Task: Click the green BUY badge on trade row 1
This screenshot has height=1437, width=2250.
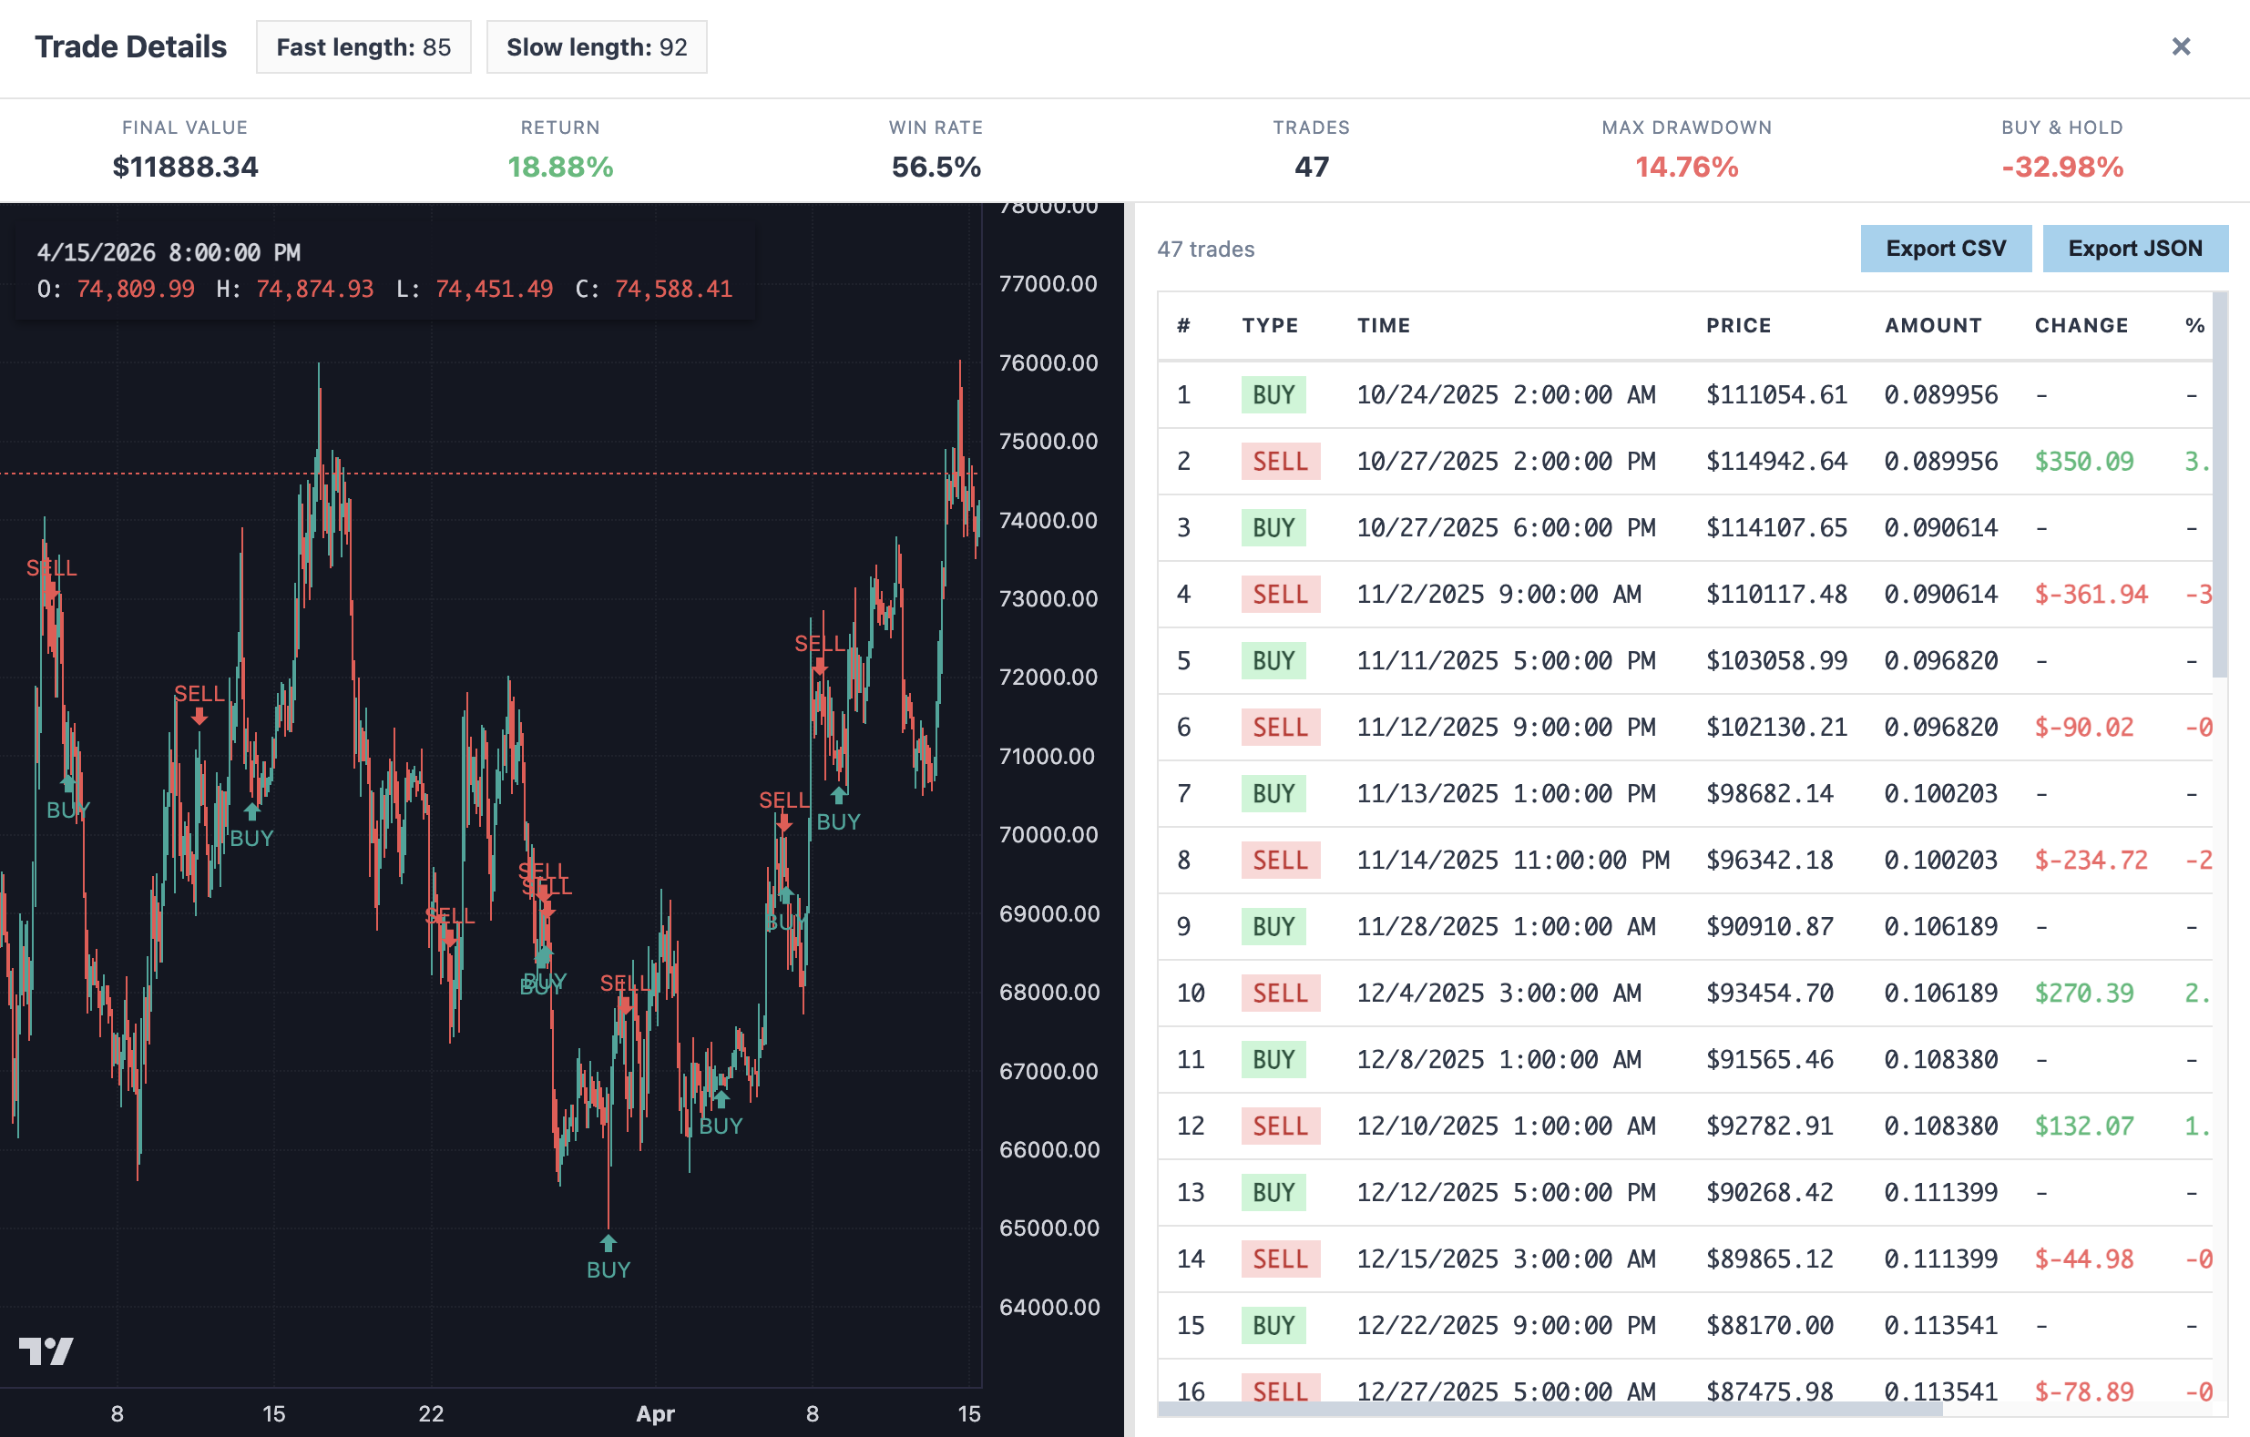Action: [1273, 394]
